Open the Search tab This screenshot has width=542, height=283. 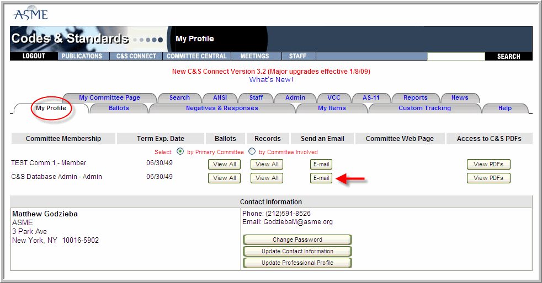coord(179,97)
